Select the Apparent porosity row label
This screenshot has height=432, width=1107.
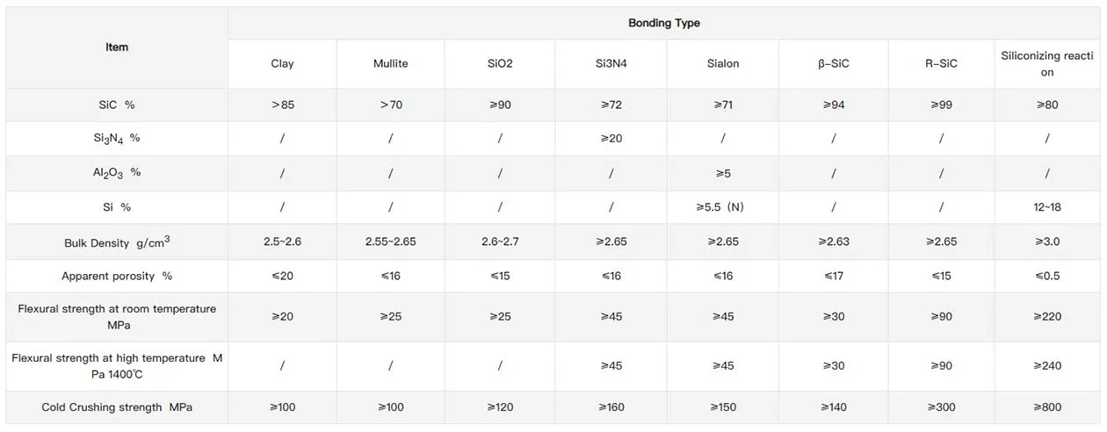pyautogui.click(x=117, y=276)
